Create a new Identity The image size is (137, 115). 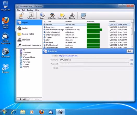click(72, 16)
